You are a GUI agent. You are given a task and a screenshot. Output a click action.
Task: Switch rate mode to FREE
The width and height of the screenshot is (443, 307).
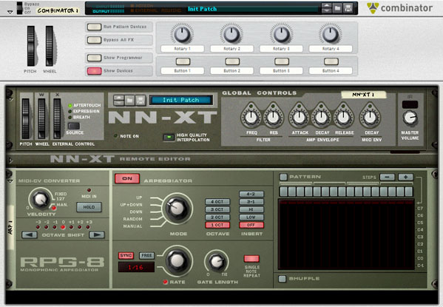(x=146, y=255)
